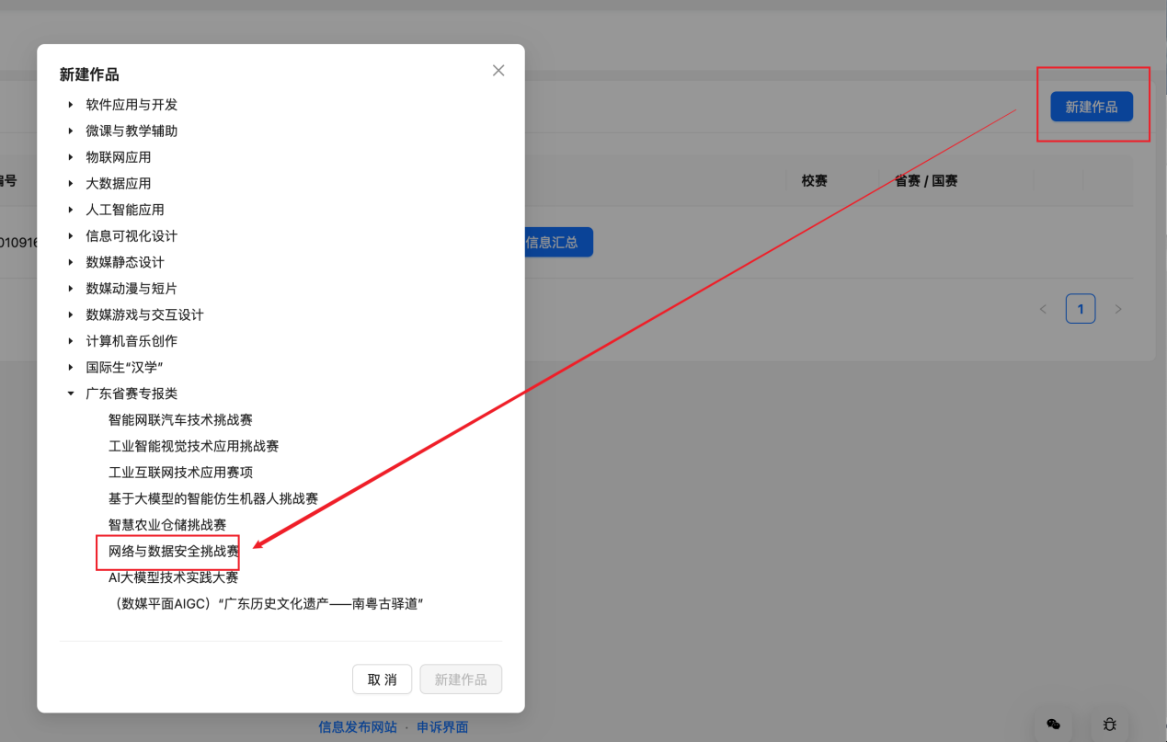Click page number 1 in pagination

pos(1081,309)
